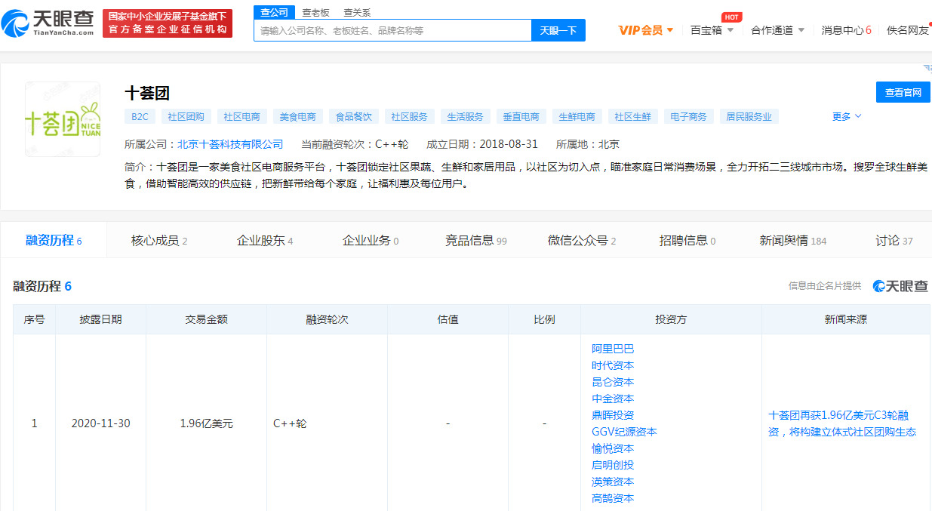Open the 高鹄资本 investor link
The image size is (932, 511).
(x=613, y=498)
